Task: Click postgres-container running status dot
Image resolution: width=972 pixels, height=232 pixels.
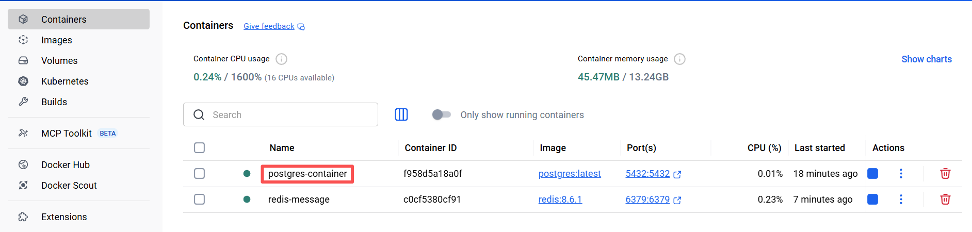Action: [x=247, y=174]
